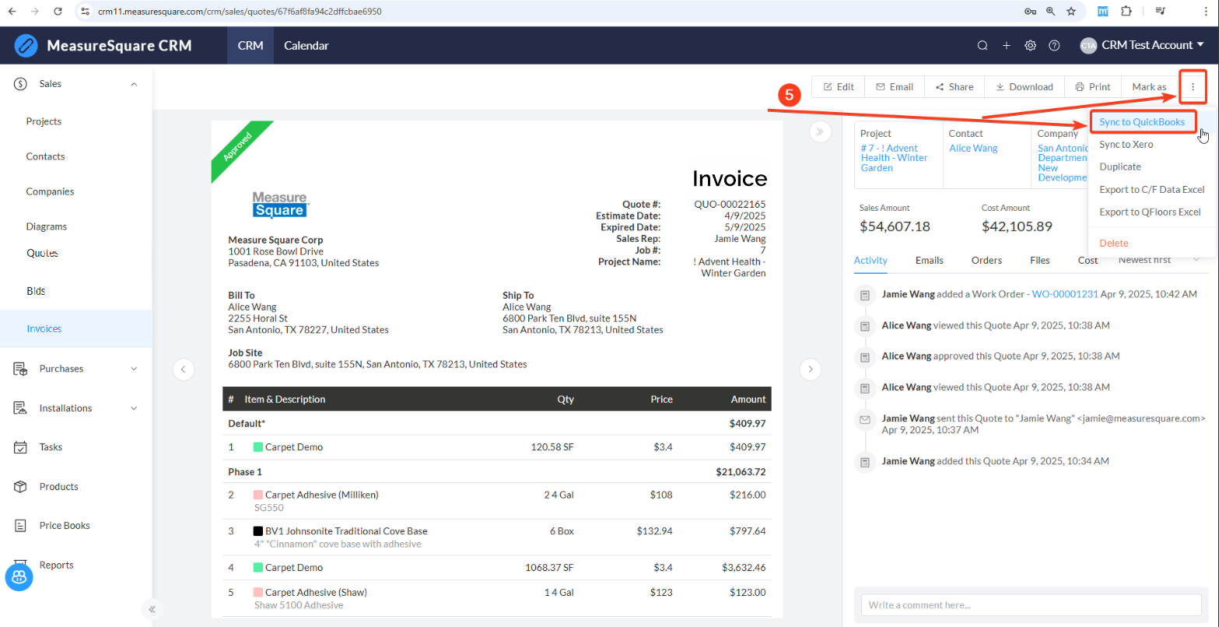Screen dimensions: 1219x627
Task: Switch to the Files tab
Action: coord(1039,261)
